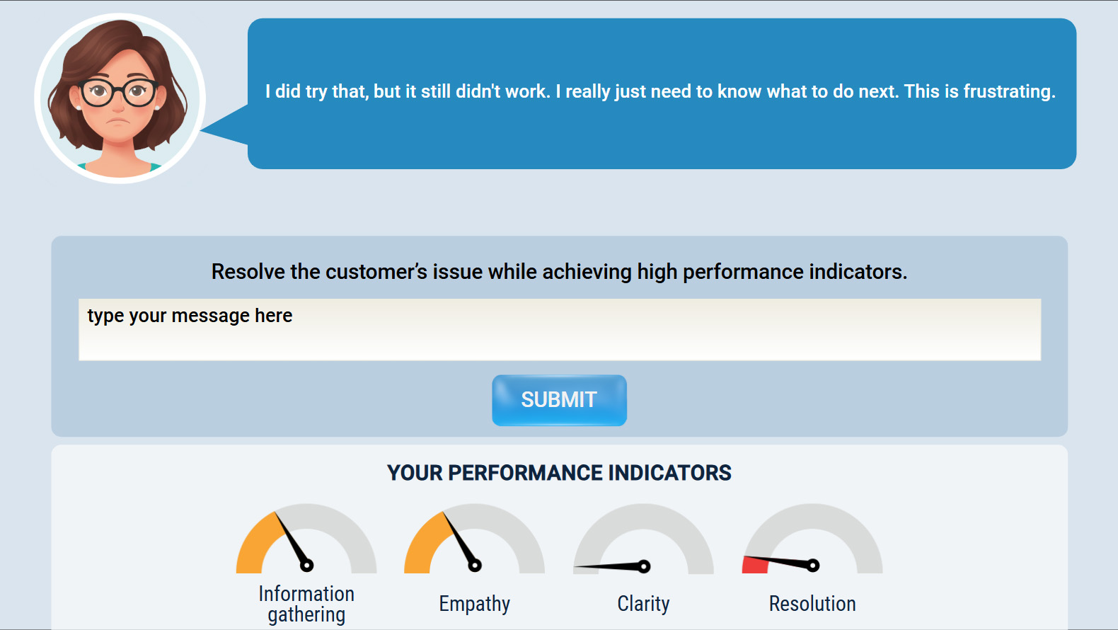Click the Clarity gauge needle

point(610,566)
